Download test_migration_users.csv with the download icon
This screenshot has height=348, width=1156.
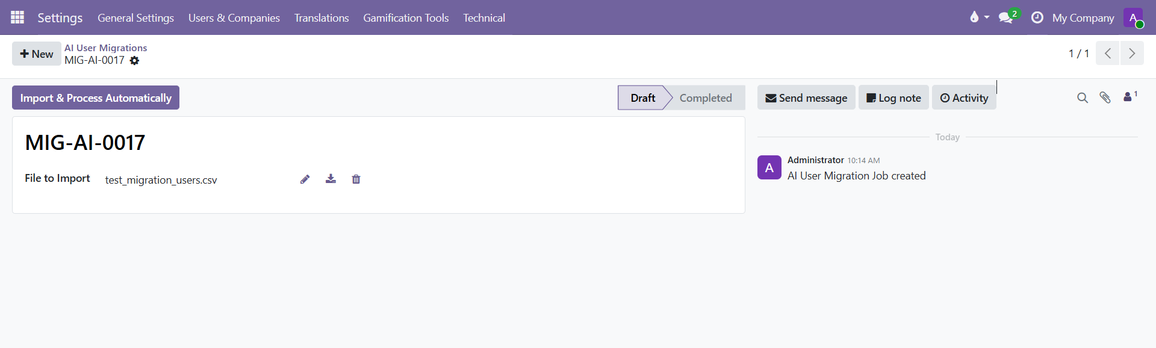click(x=331, y=179)
